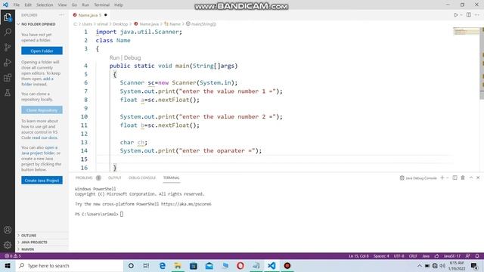Switch to the Output panel tab
This screenshot has height=272, width=484.
pyautogui.click(x=114, y=178)
